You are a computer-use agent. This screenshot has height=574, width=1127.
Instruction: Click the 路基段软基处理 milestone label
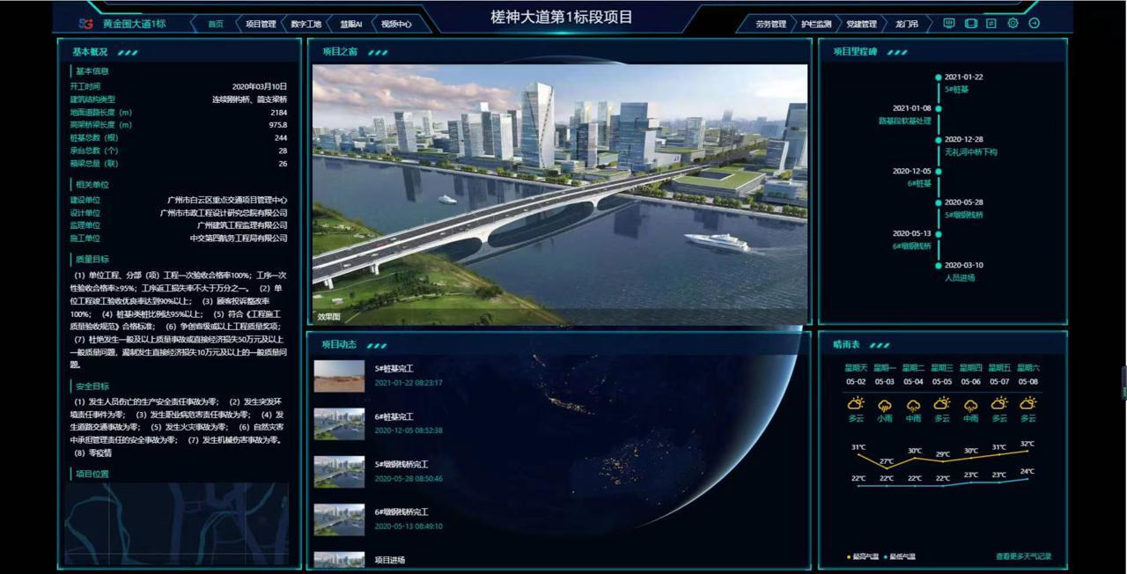coord(904,121)
